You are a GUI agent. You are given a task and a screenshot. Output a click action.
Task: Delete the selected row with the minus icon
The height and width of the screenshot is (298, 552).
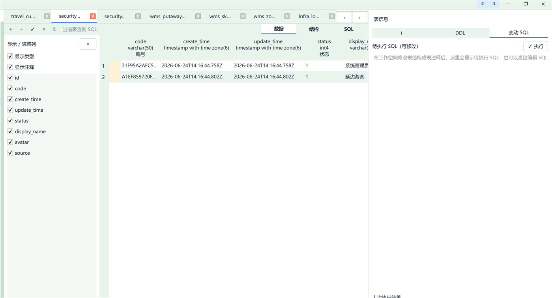21,29
